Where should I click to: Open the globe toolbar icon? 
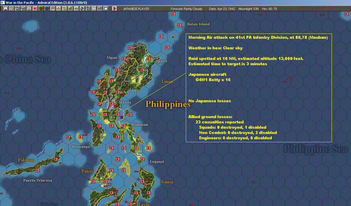(82, 9)
